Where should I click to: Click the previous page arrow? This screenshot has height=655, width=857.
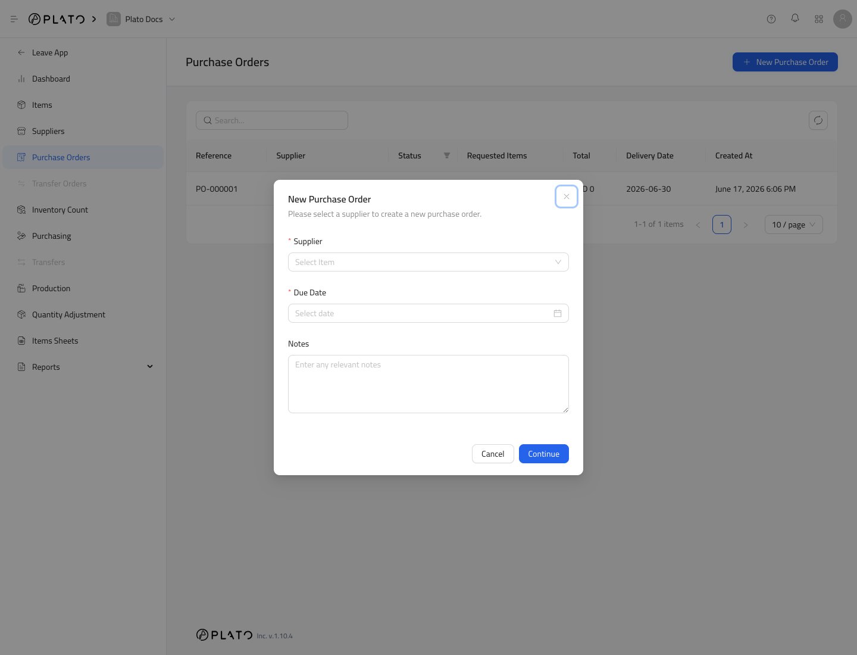[698, 224]
